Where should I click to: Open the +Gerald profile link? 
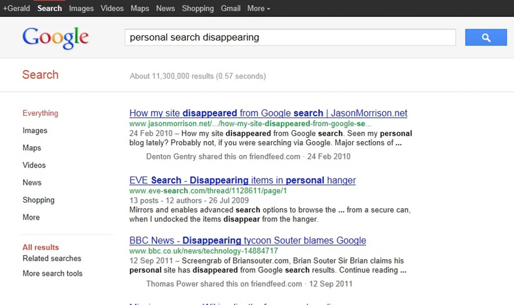pos(16,8)
